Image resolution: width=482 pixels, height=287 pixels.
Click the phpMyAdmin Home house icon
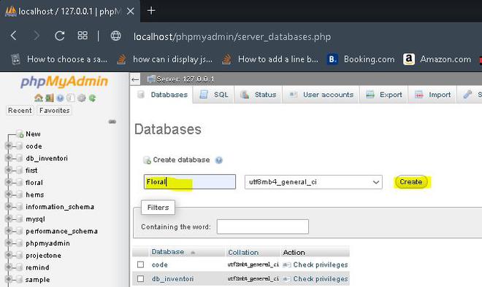click(x=39, y=98)
